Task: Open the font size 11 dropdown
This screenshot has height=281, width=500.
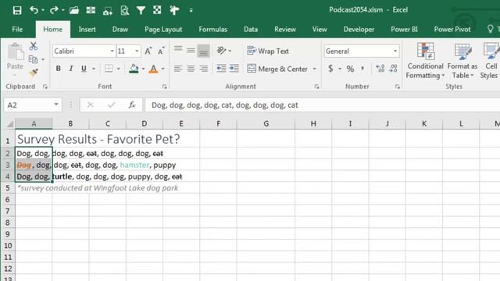Action: coord(137,51)
